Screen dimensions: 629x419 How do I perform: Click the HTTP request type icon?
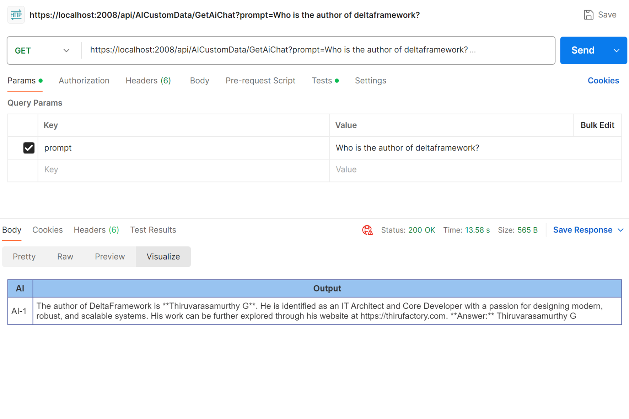click(x=16, y=15)
